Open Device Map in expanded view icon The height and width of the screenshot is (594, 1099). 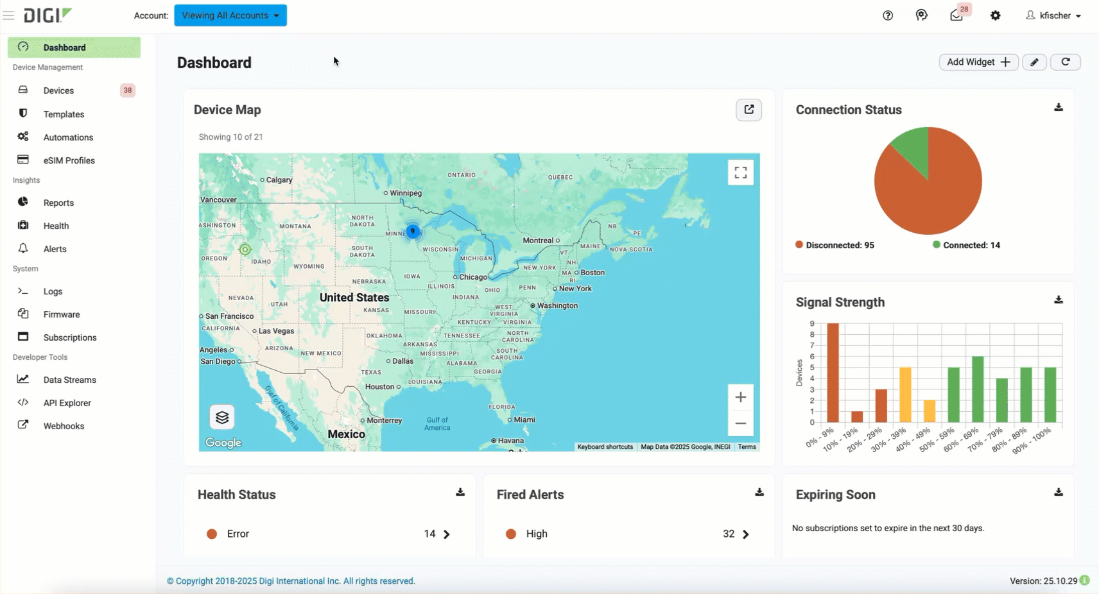pyautogui.click(x=749, y=110)
